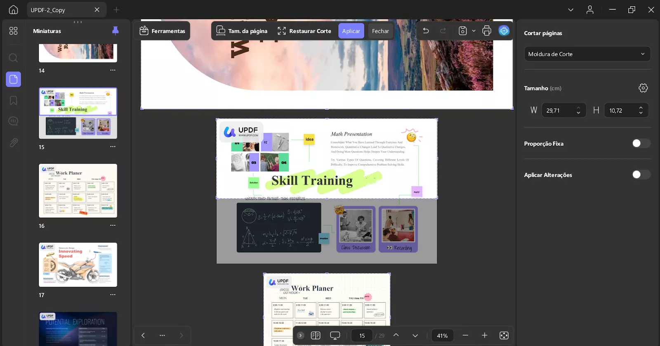Viewport: 660px width, 346px height.
Task: Click the Cortar páginas heading
Action: point(543,33)
